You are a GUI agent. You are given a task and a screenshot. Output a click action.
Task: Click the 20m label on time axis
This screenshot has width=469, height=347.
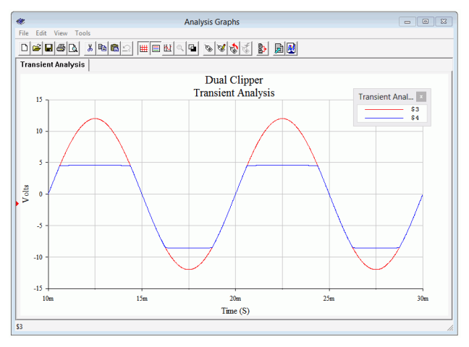point(235,299)
